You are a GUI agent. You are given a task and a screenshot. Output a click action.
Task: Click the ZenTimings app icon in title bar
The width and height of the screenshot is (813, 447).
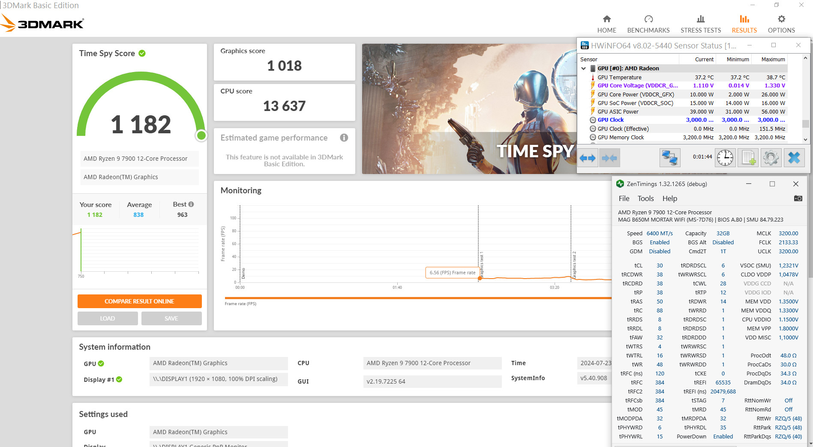(620, 184)
